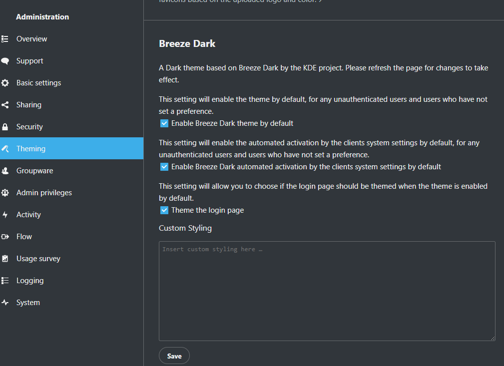Image resolution: width=504 pixels, height=366 pixels.
Task: Toggle Theme the login page checkbox
Action: pos(164,210)
